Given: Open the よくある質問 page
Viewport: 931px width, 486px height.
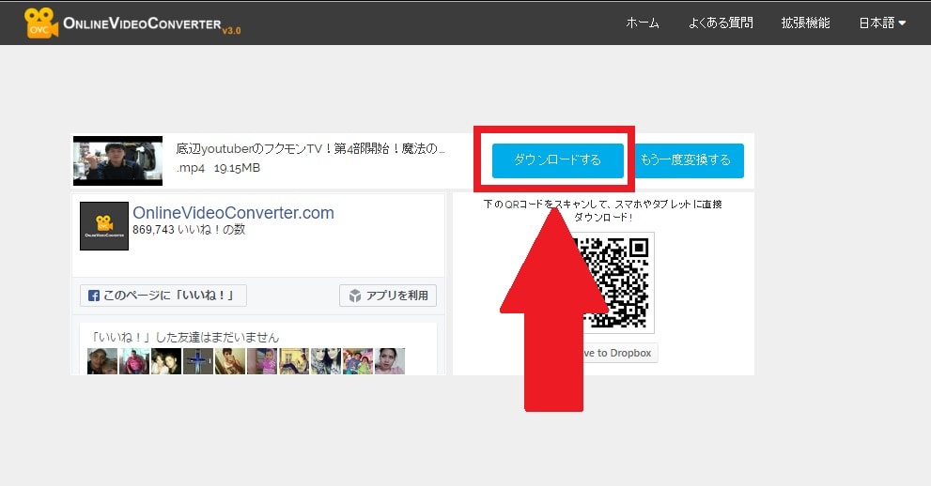Looking at the screenshot, I should [721, 23].
